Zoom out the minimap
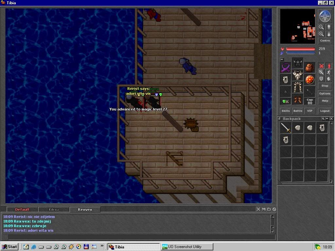 (321, 27)
